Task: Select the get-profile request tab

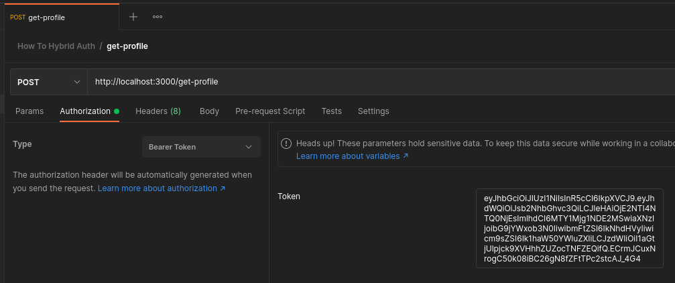Action: pyautogui.click(x=47, y=17)
